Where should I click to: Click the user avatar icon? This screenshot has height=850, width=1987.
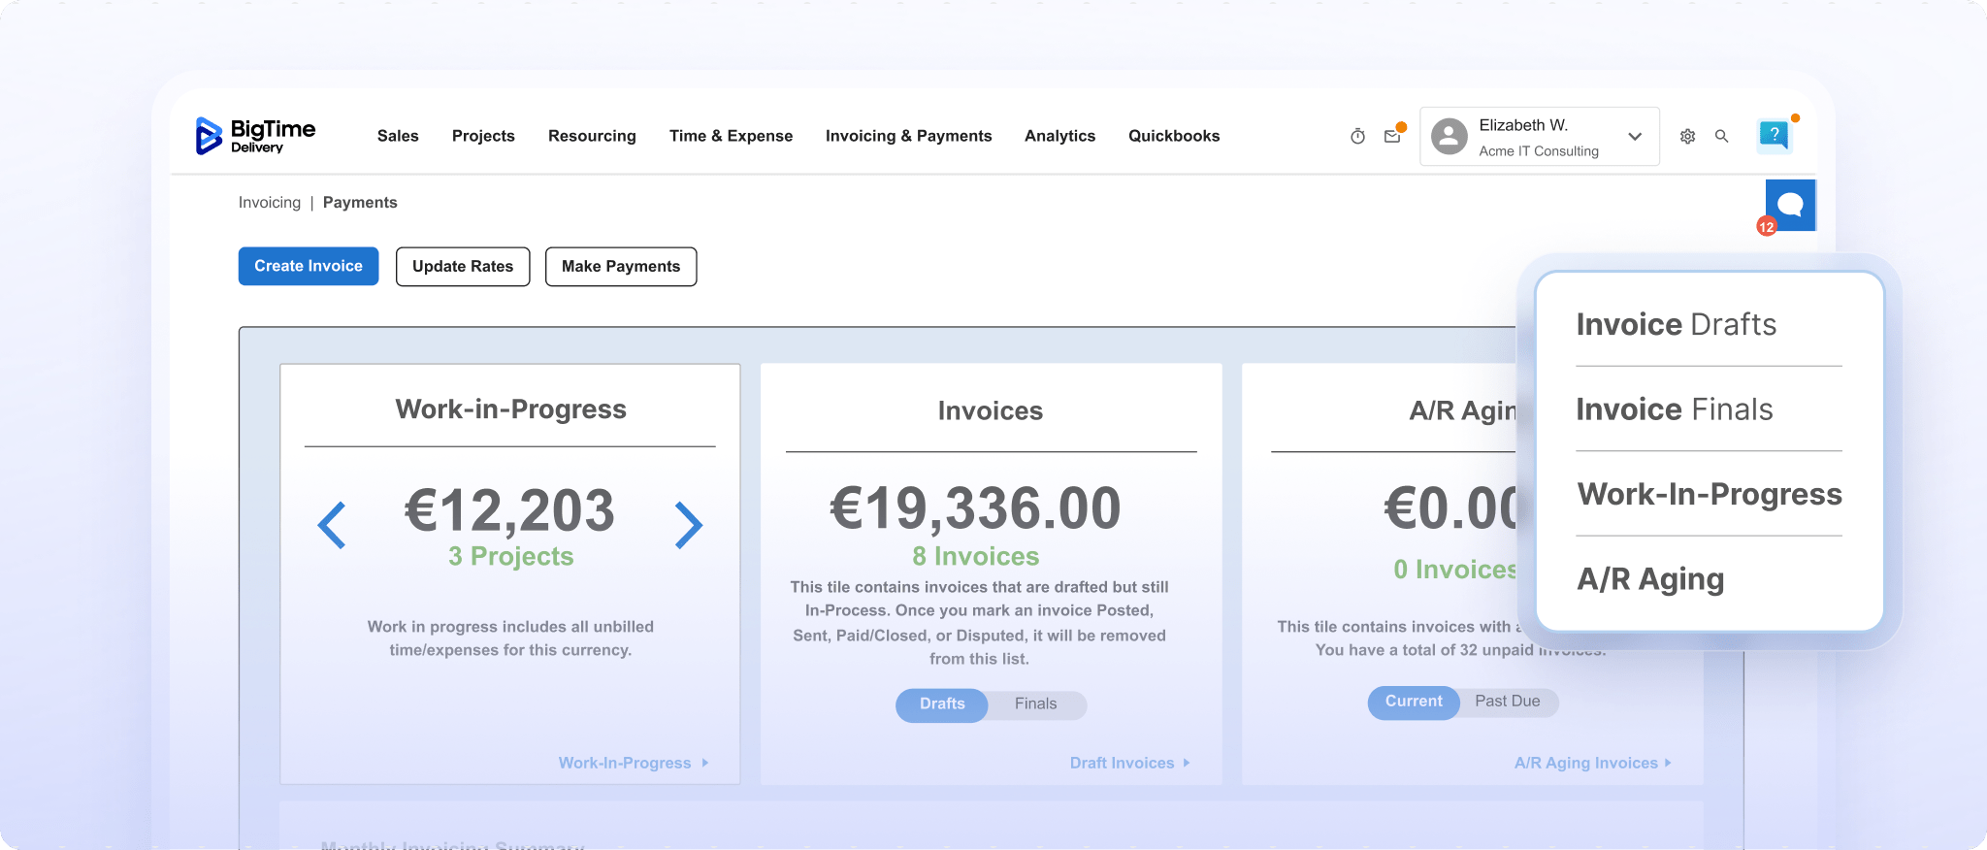tap(1449, 136)
